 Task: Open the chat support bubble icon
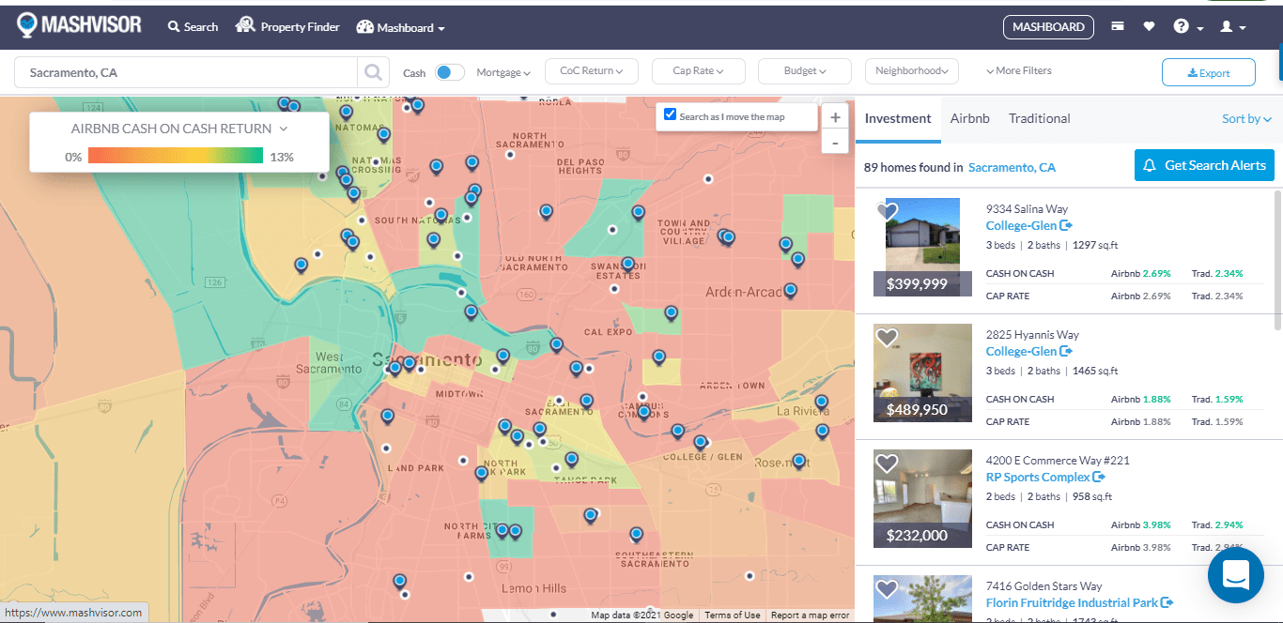point(1235,575)
